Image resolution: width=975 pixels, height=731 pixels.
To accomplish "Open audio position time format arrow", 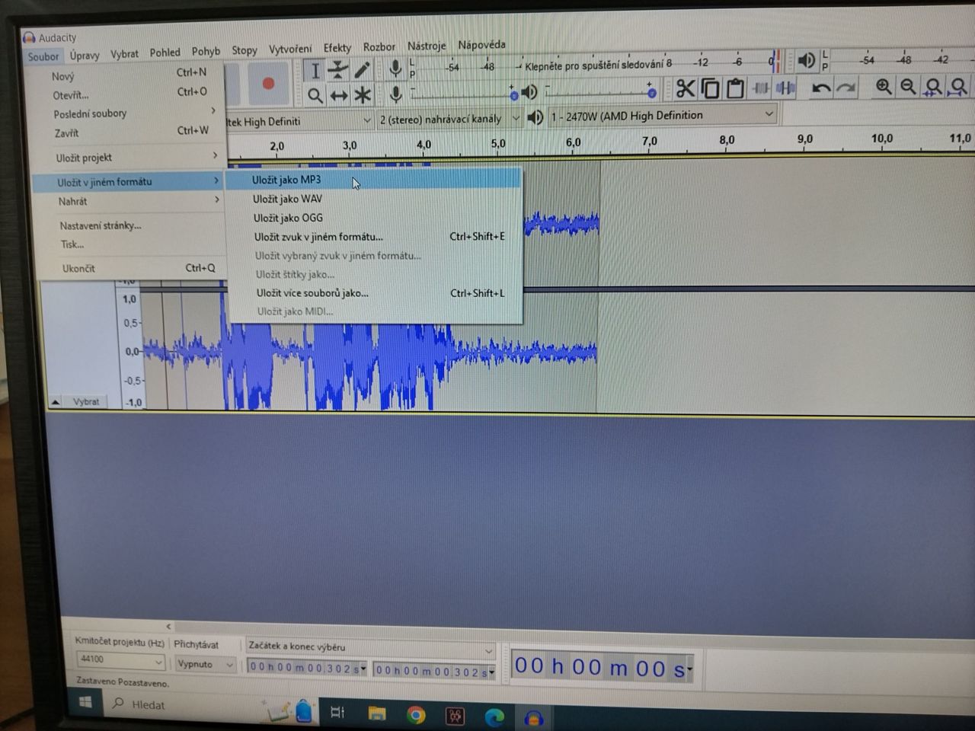I will coord(689,669).
